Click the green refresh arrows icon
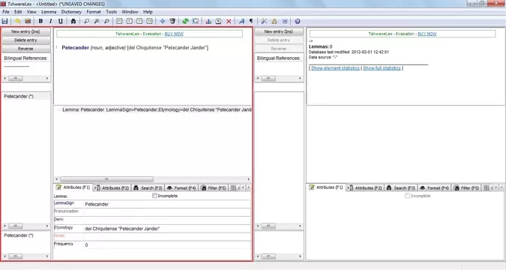 pos(185,21)
